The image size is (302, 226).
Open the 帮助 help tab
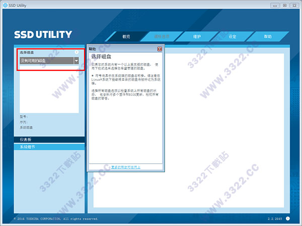click(268, 37)
